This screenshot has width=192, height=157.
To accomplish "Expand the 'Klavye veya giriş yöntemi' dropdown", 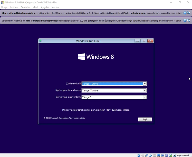I will pyautogui.click(x=145, y=97).
